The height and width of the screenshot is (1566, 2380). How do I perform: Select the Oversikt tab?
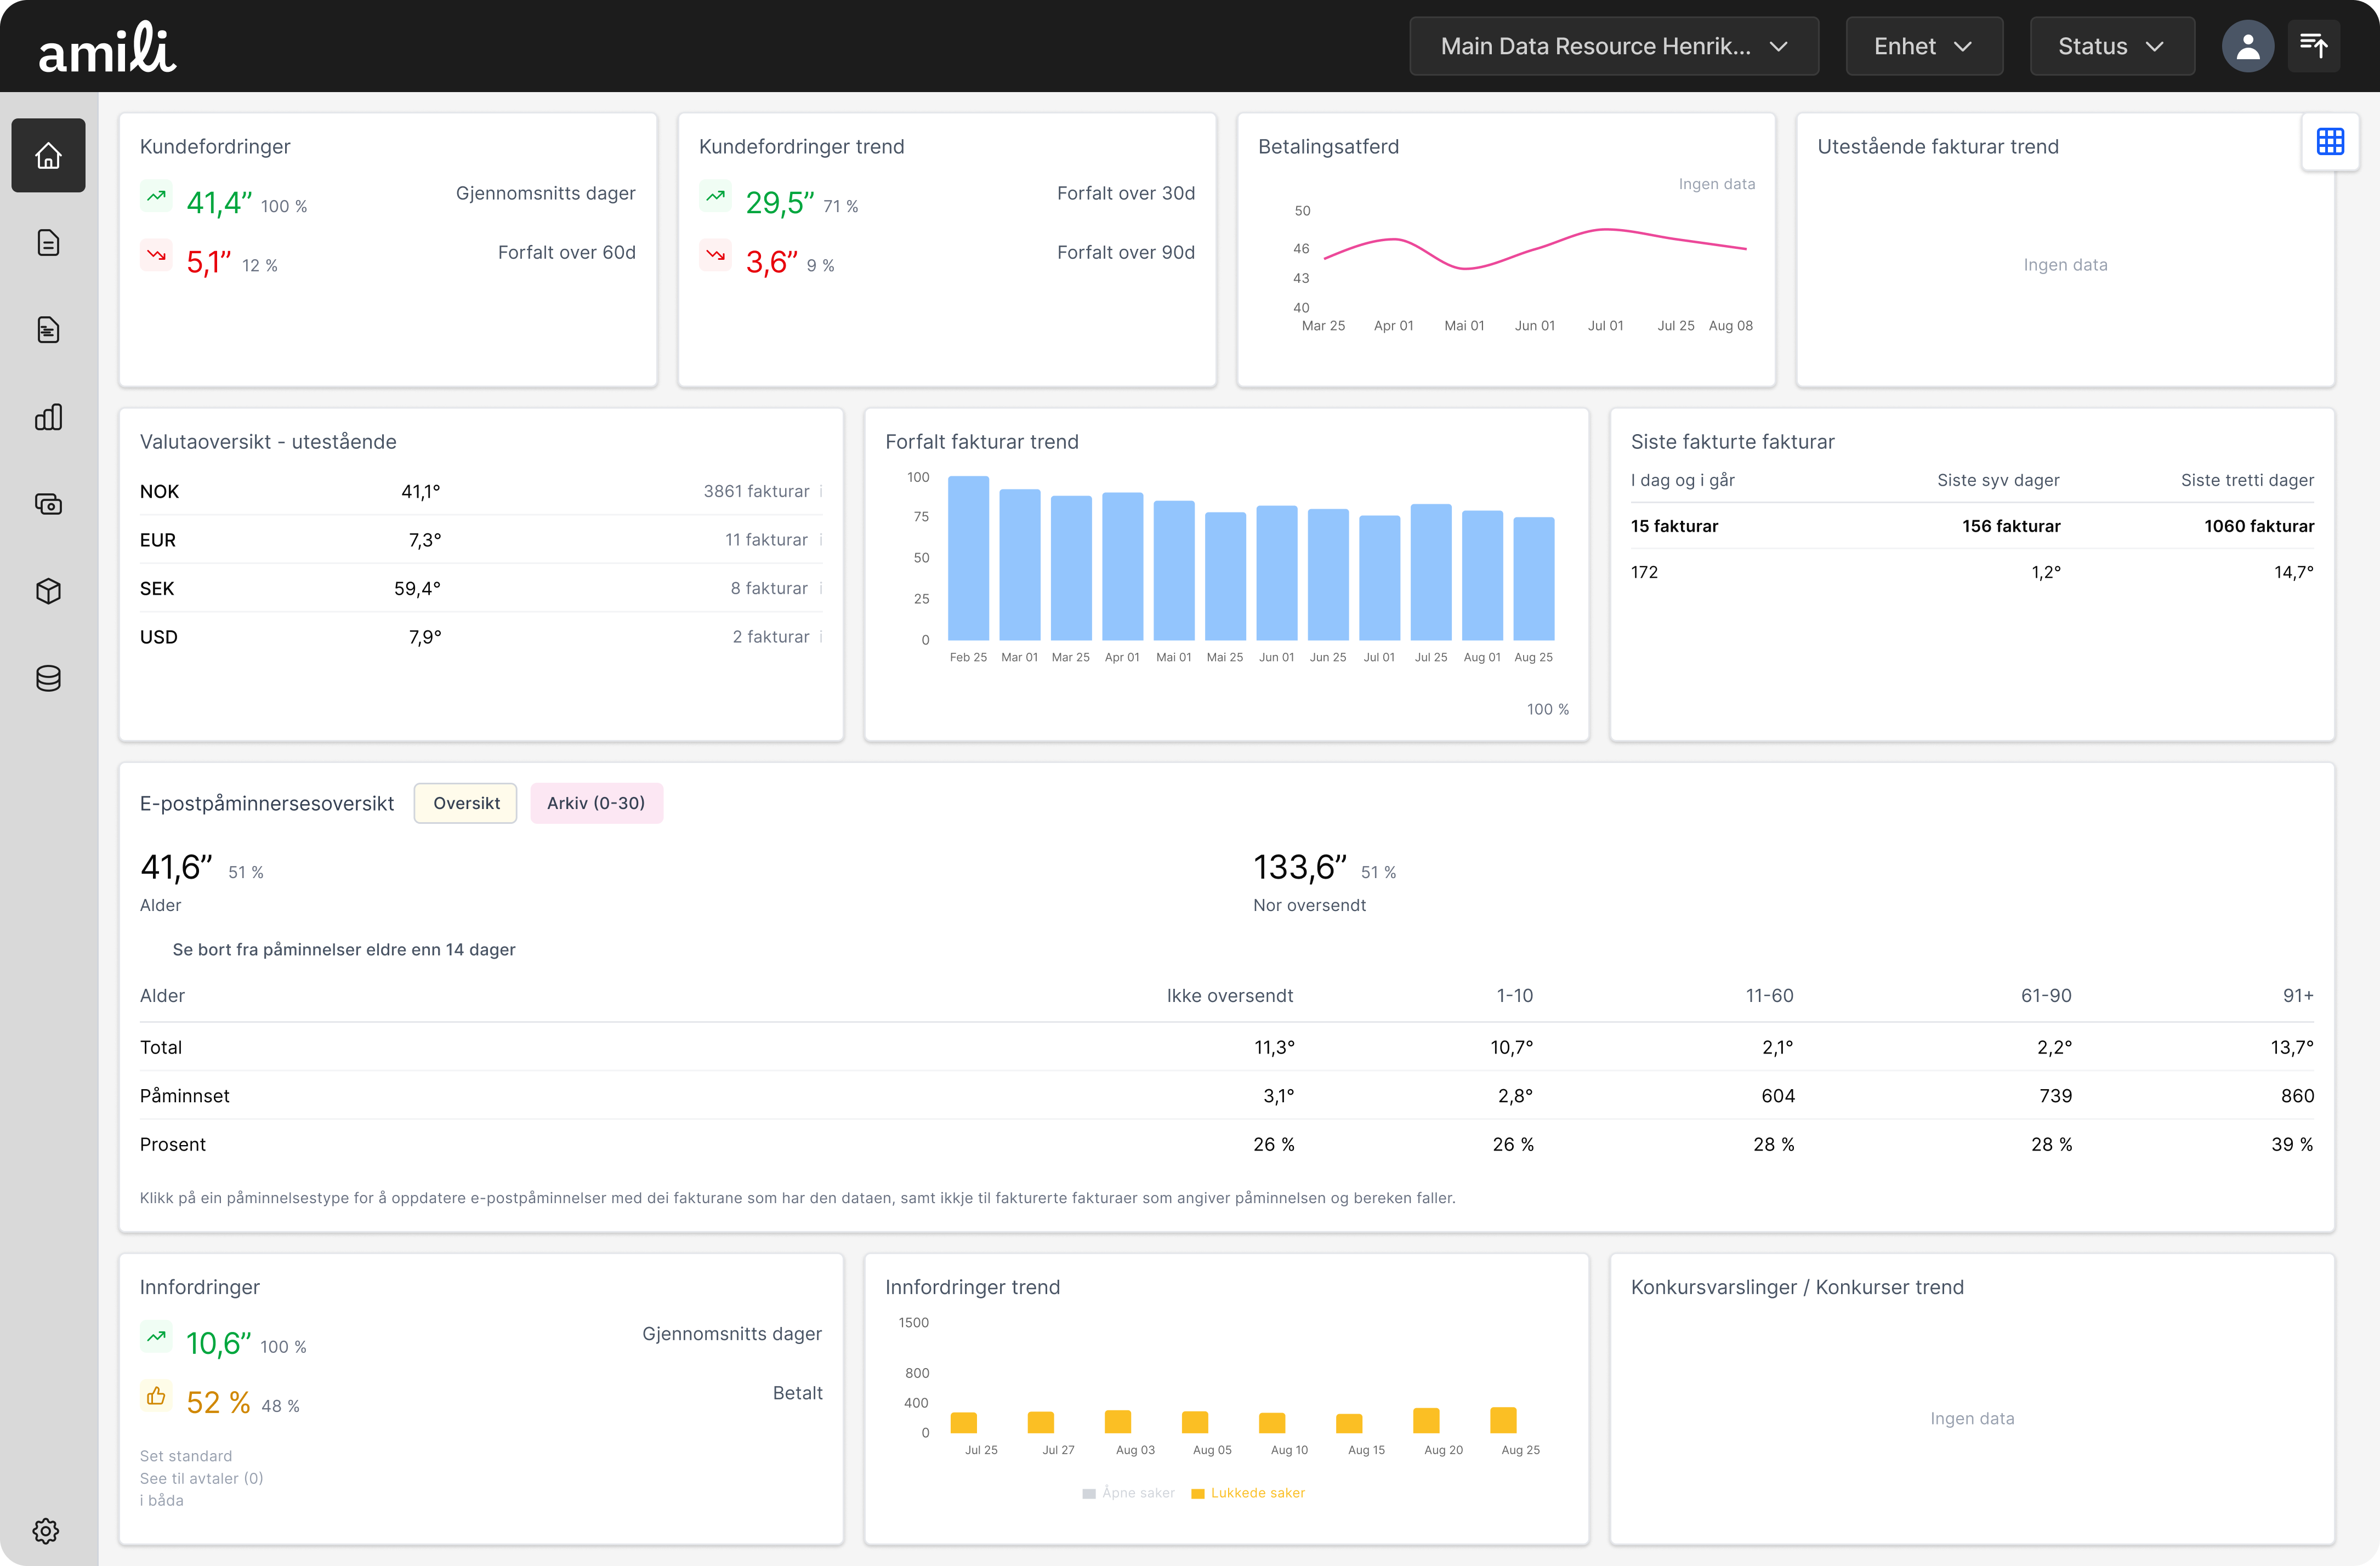pos(466,803)
